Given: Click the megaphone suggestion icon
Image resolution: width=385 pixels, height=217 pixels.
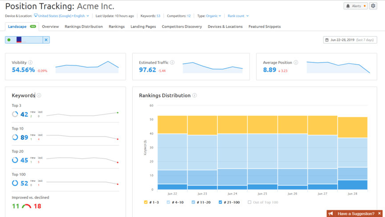Looking at the screenshot, I should point(331,213).
